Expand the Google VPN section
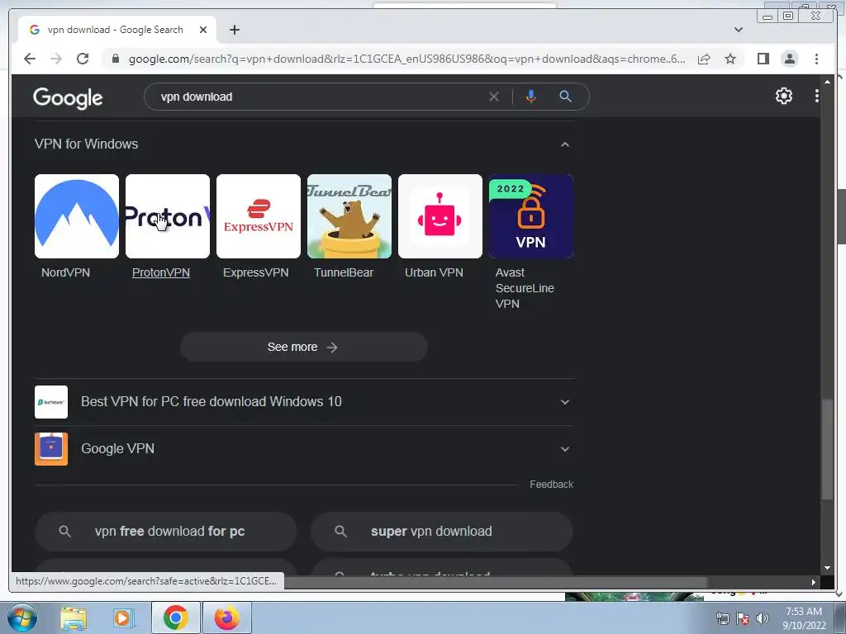The width and height of the screenshot is (846, 634). 304,448
